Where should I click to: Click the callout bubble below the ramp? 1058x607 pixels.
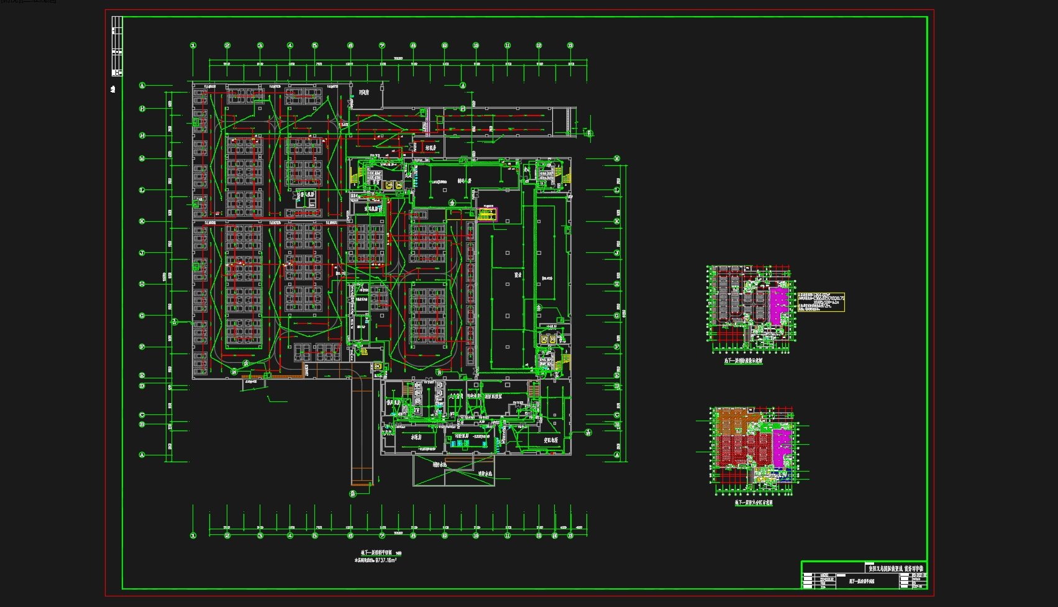pos(352,494)
